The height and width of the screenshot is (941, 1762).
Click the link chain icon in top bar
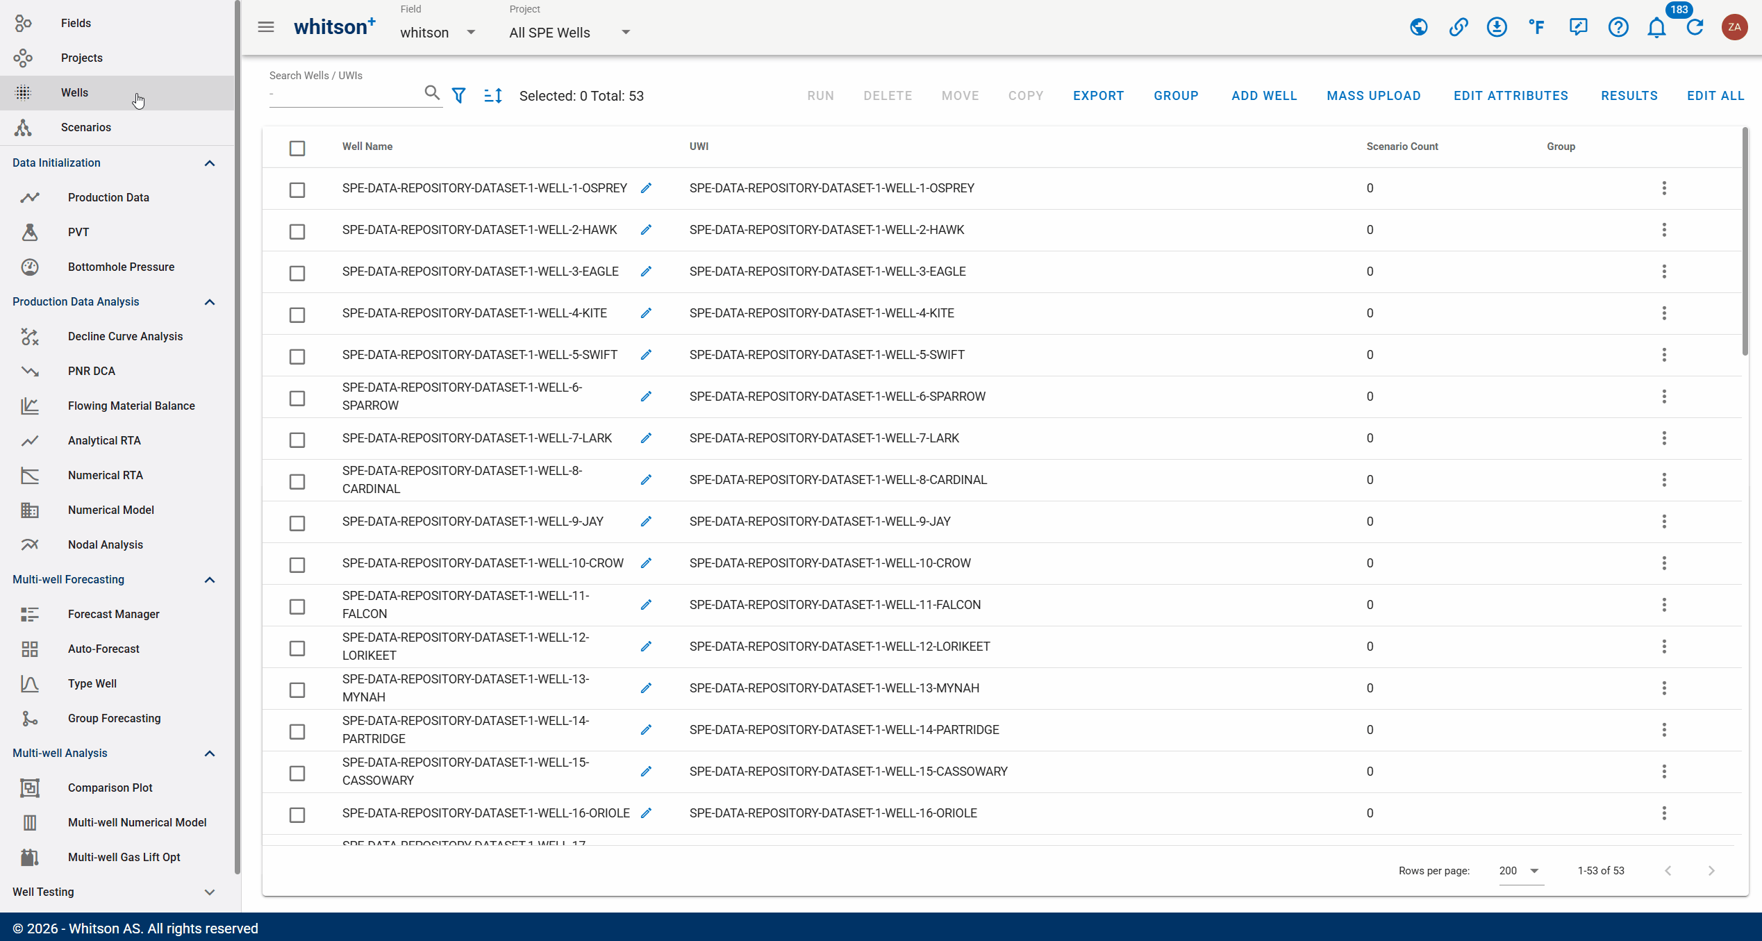1458,27
